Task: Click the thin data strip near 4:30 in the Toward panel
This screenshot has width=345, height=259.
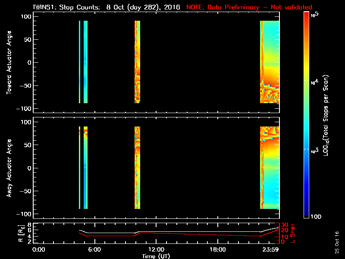Action: pyautogui.click(x=79, y=62)
